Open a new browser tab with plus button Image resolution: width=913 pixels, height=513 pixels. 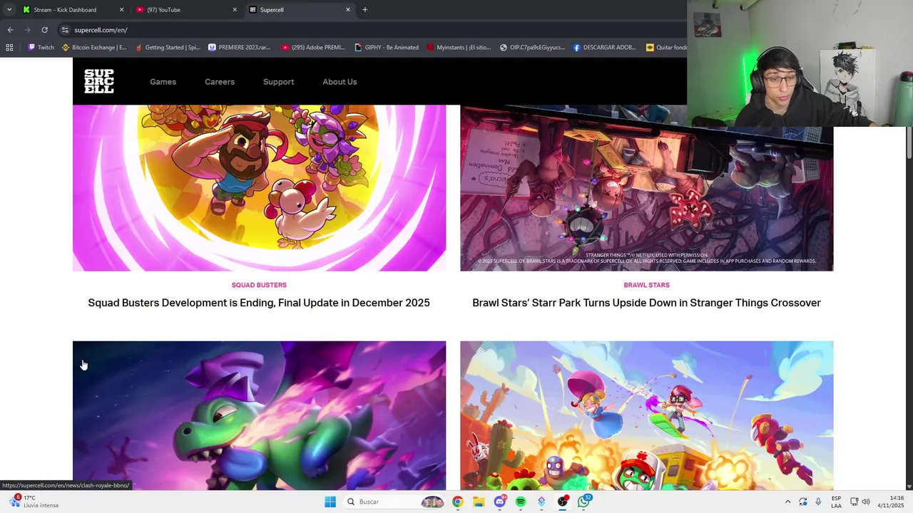365,9
